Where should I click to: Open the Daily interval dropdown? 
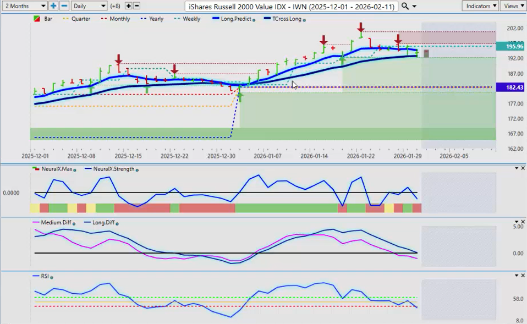pos(88,6)
